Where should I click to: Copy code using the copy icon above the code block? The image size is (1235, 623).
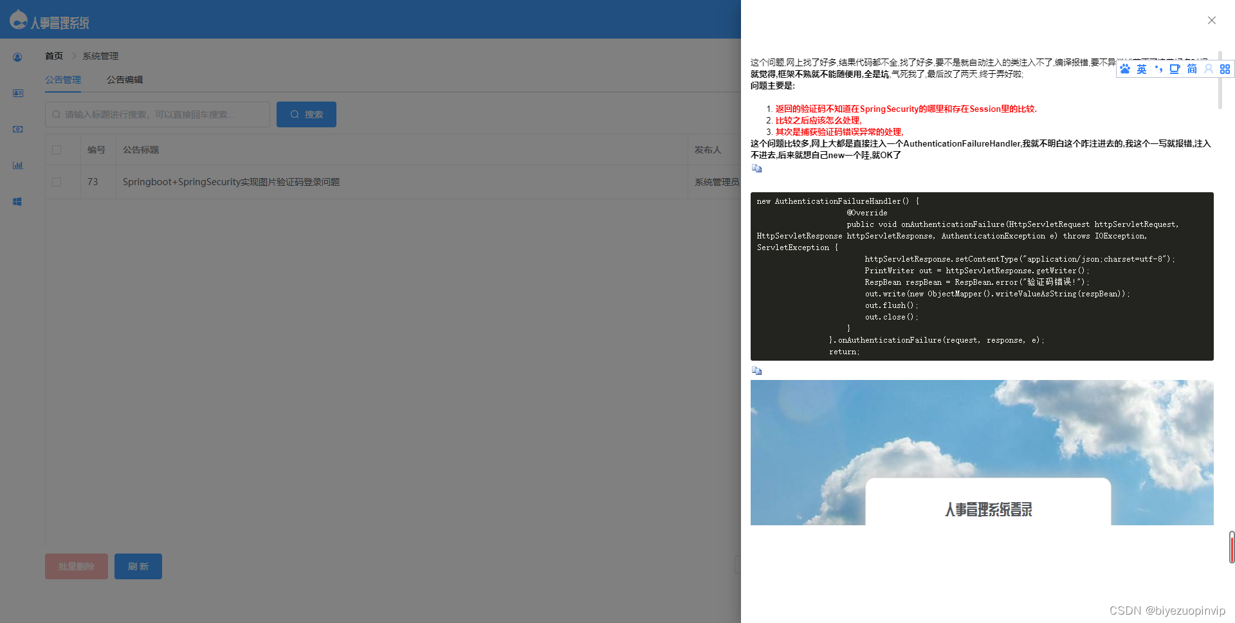coord(756,168)
